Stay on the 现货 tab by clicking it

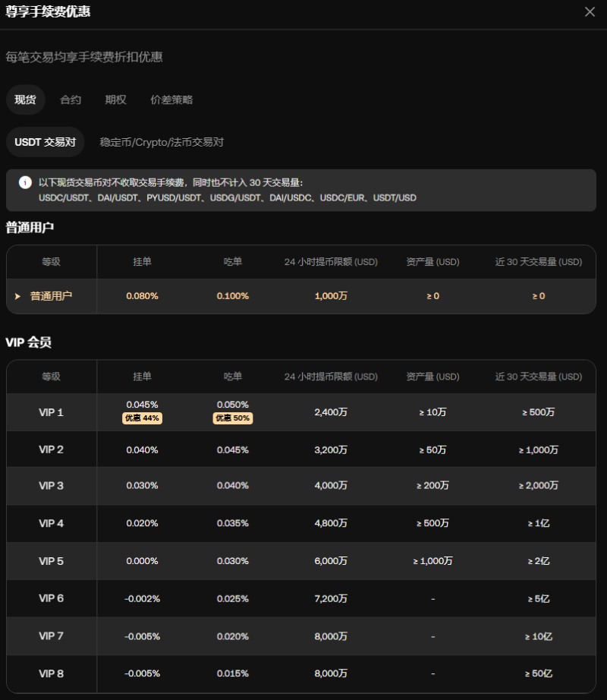coord(25,99)
